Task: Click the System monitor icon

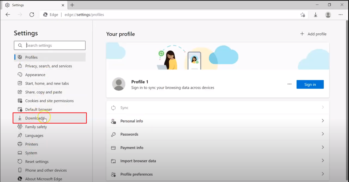Action: point(20,153)
